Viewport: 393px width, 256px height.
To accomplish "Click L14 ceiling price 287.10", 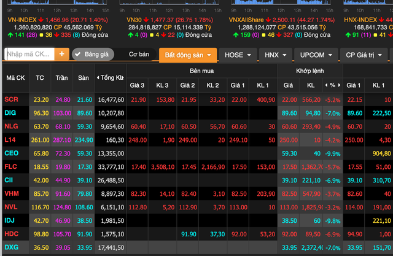I will (62, 140).
